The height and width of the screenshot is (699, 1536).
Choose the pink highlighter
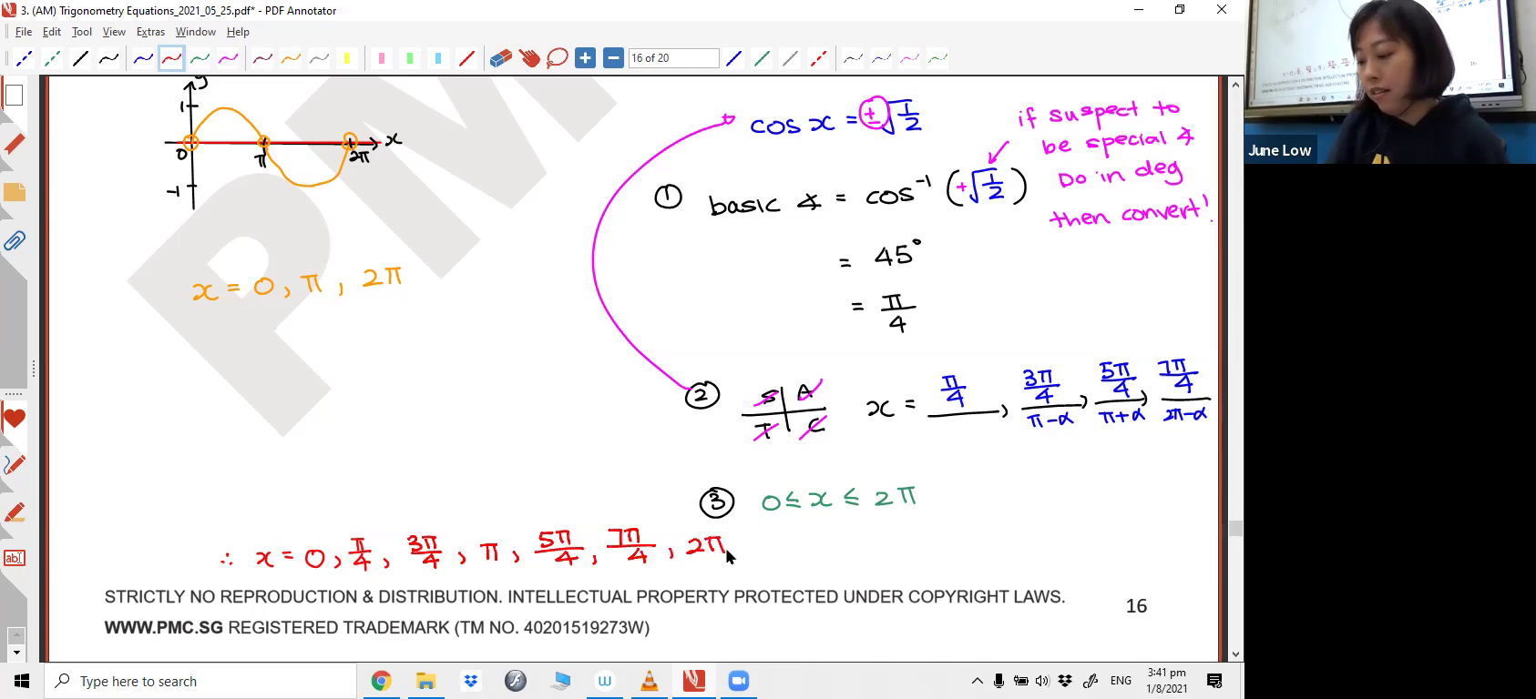[x=381, y=59]
